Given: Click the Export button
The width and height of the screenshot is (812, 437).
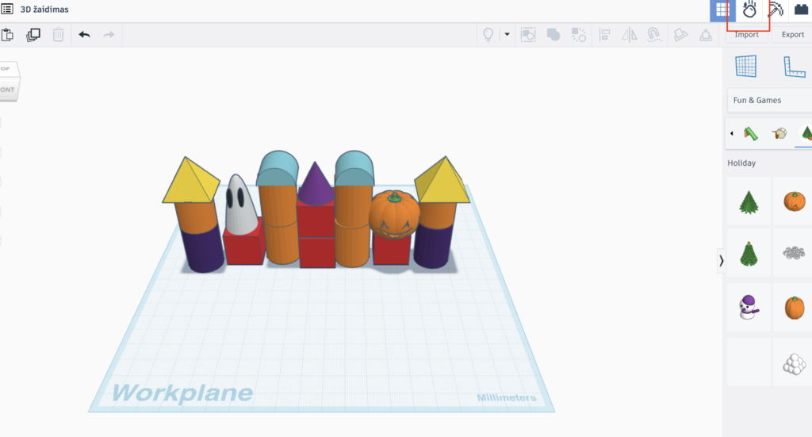Looking at the screenshot, I should point(792,35).
